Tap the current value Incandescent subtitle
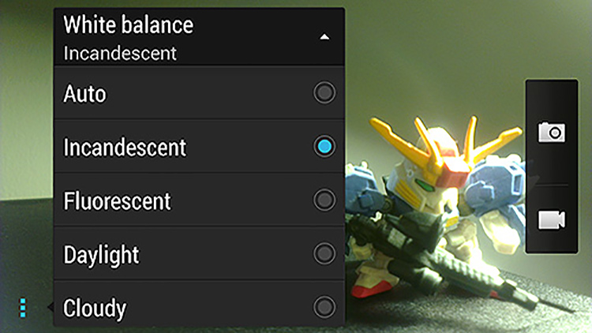 click(x=120, y=53)
